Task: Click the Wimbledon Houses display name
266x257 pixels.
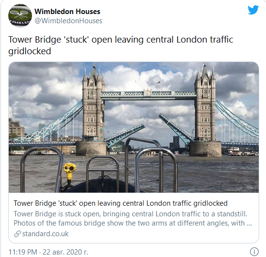Action: tap(67, 12)
